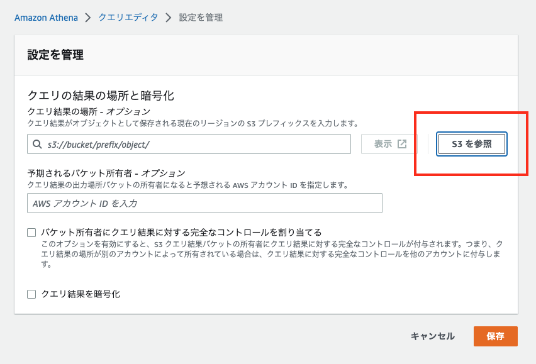Click the S3 プレフィックスを入力します description text
536x364 pixels.
click(x=193, y=123)
